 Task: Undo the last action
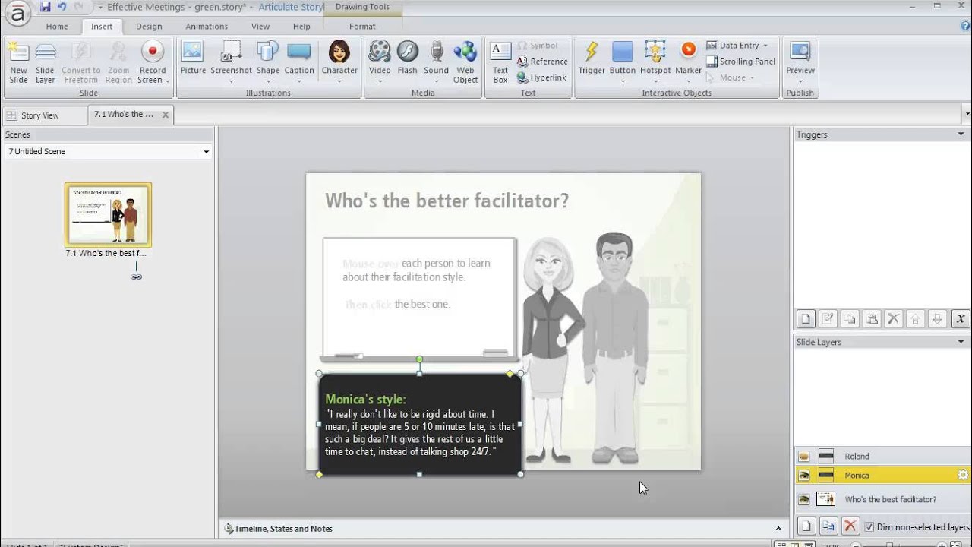(62, 7)
